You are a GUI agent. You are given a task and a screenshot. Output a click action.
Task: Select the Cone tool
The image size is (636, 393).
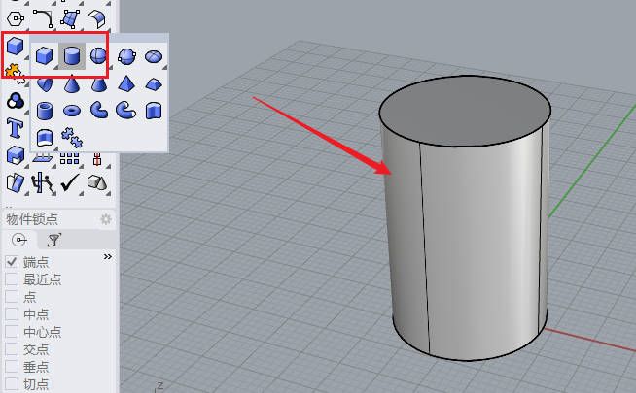72,83
